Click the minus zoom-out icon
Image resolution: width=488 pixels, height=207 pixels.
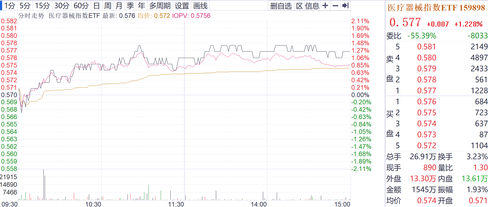click(x=335, y=6)
